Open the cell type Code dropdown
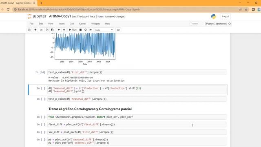 (x=104, y=30)
